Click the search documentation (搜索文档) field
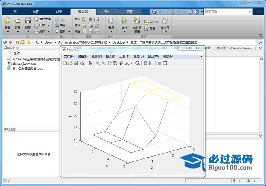 click(226, 12)
